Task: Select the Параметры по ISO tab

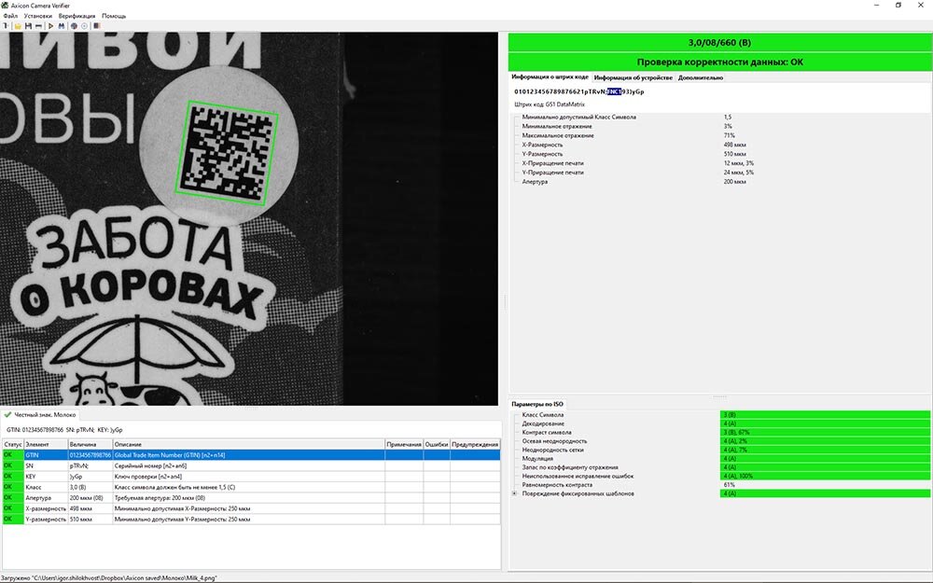Action: click(x=536, y=404)
